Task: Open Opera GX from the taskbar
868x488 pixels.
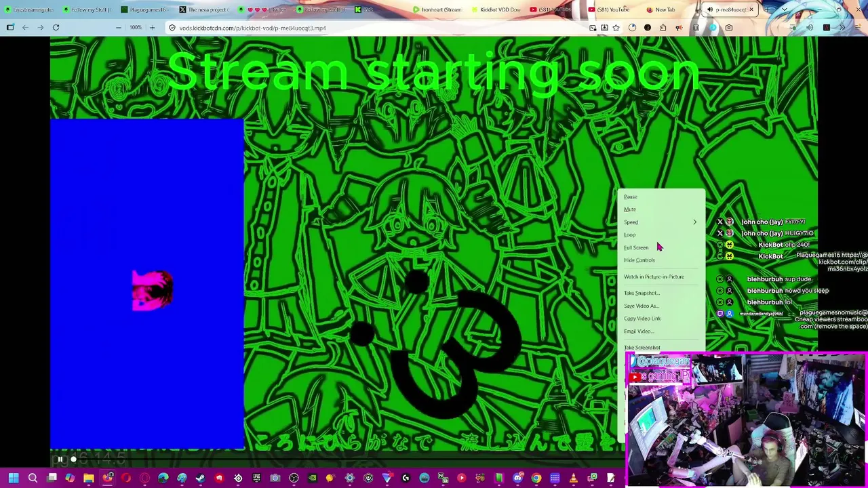Action: 144,478
